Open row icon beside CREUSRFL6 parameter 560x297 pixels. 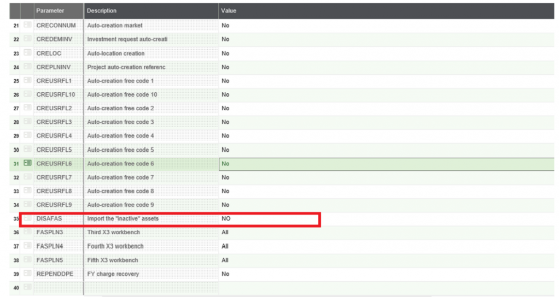tap(27, 163)
